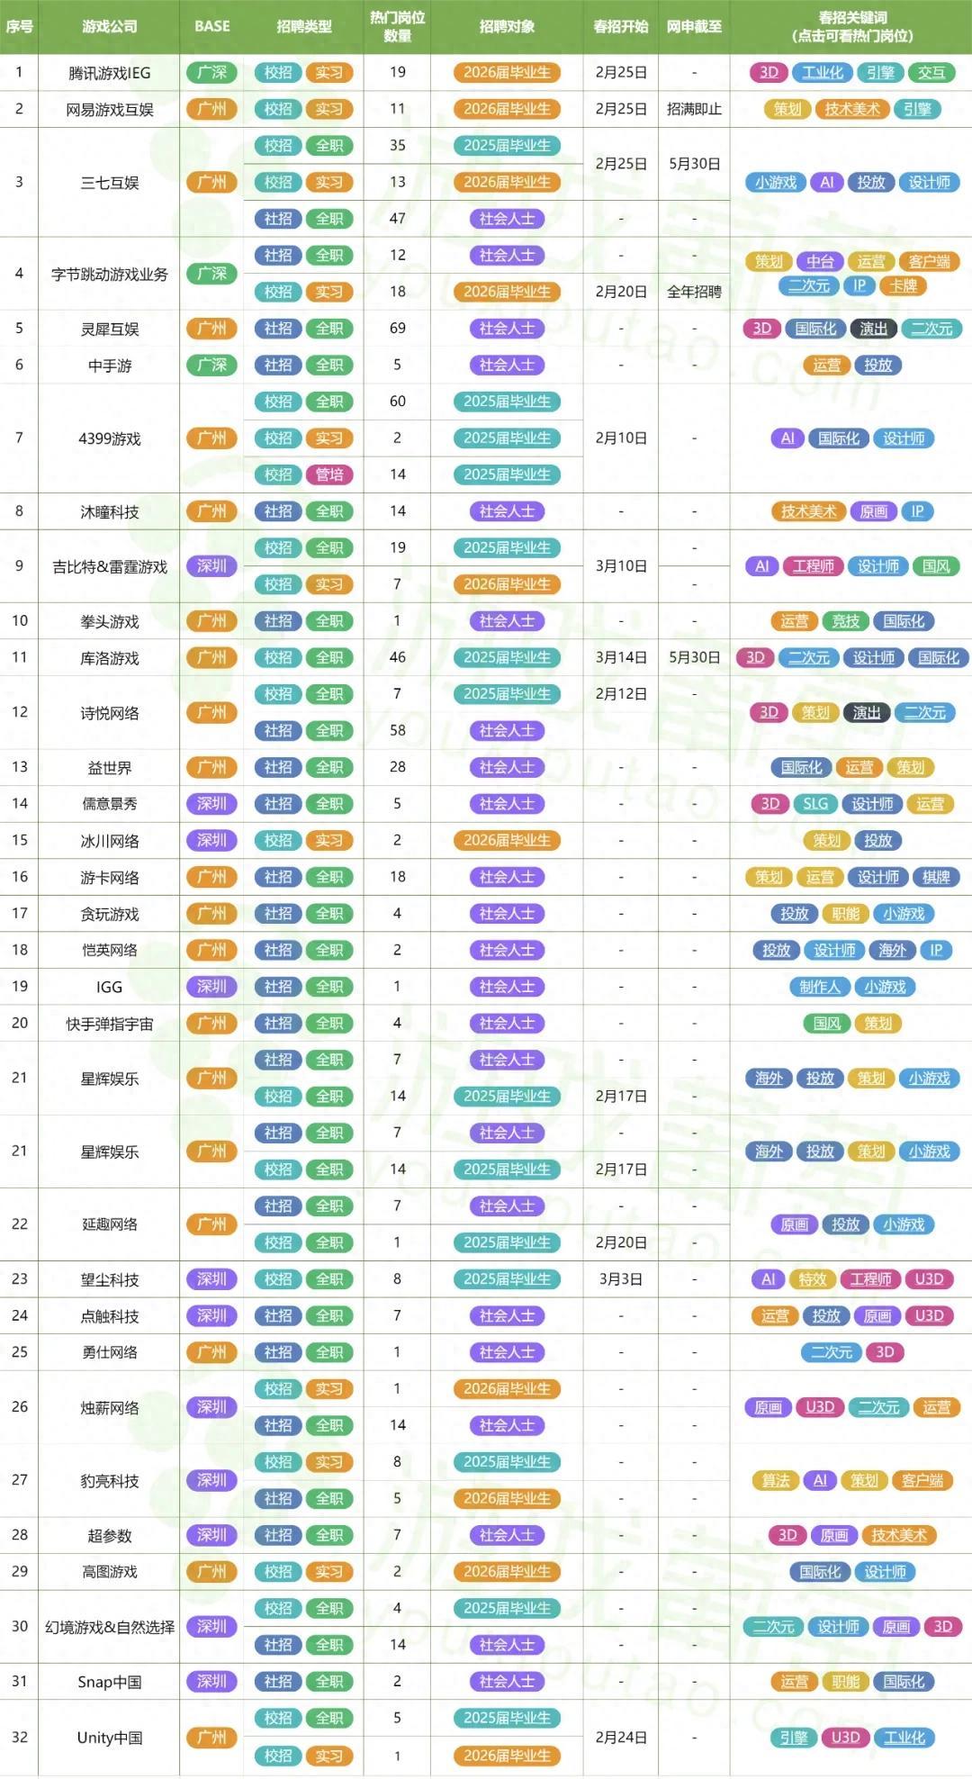
Task: Select the BASE column header
Action: [x=211, y=26]
